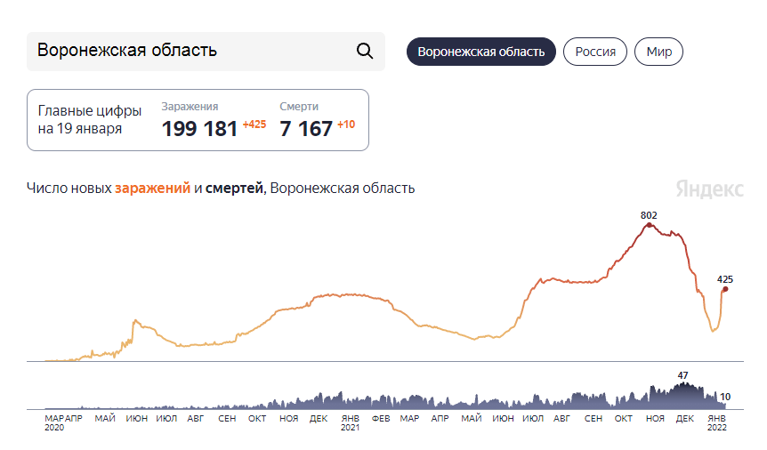Switch to the Мир tab
Image resolution: width=767 pixels, height=450 pixels.
pos(659,52)
